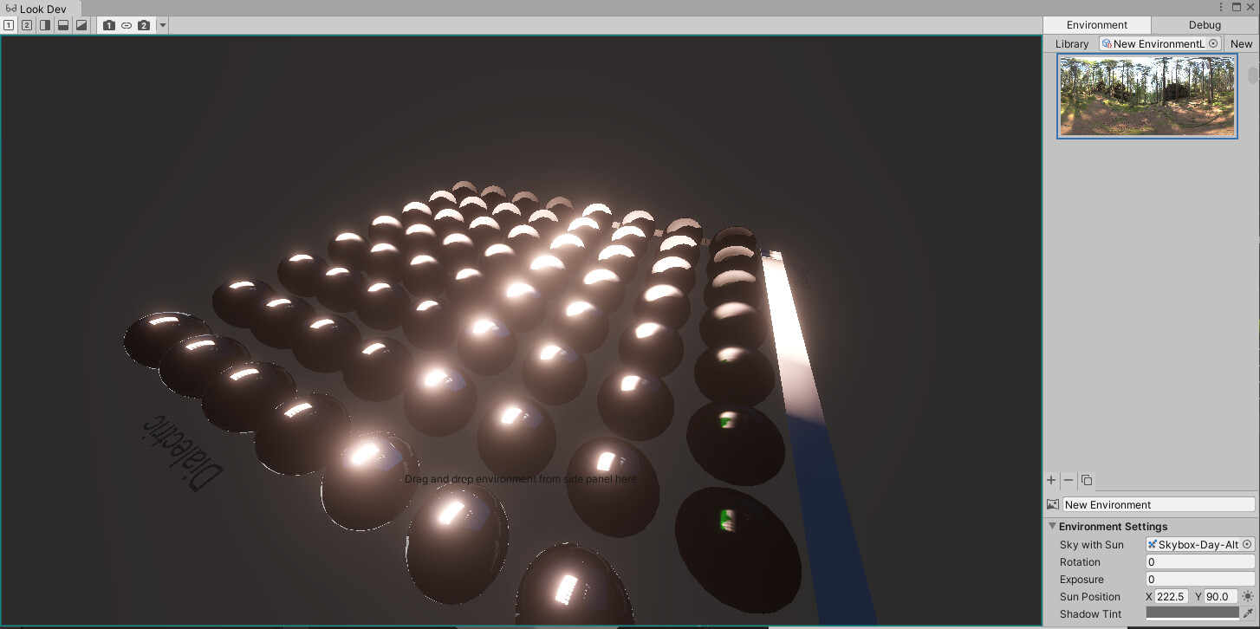Open the Library tab
The height and width of the screenshot is (629, 1260).
coord(1071,43)
